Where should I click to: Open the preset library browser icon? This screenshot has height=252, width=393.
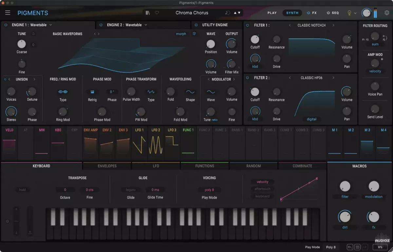point(148,13)
